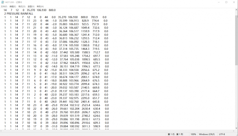Open the 格式(O) menu
The width and height of the screenshot is (238, 136).
coord(22,6)
